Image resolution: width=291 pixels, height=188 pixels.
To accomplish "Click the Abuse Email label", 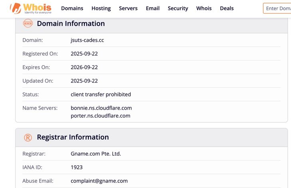I will pos(38,181).
